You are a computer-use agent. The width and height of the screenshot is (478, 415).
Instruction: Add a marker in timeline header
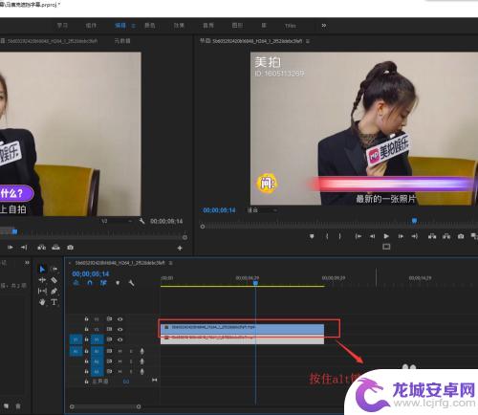pyautogui.click(x=118, y=283)
